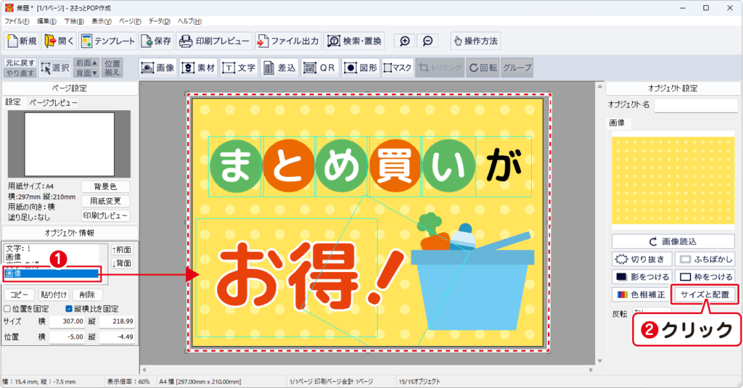Uncheck the 縦横比を固定 checkbox
The image size is (743, 388).
(x=70, y=307)
